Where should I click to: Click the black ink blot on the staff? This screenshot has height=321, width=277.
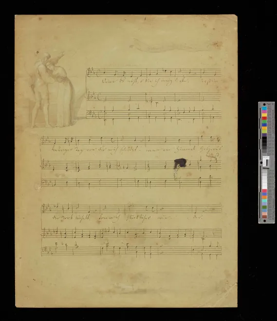[180, 163]
